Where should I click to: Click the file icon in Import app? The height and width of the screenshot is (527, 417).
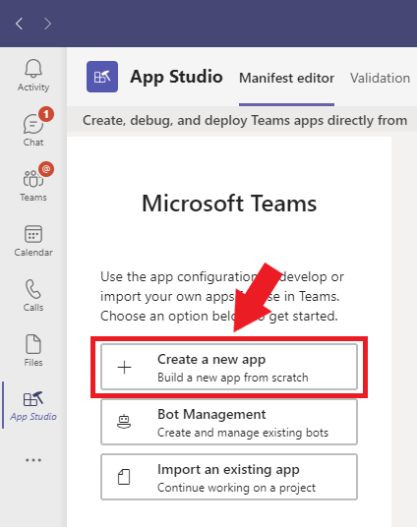point(124,477)
